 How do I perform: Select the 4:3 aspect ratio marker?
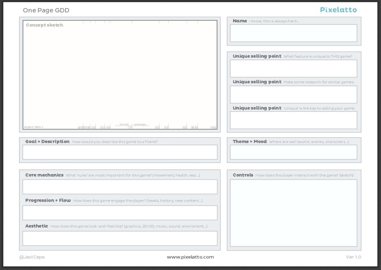coord(166,126)
